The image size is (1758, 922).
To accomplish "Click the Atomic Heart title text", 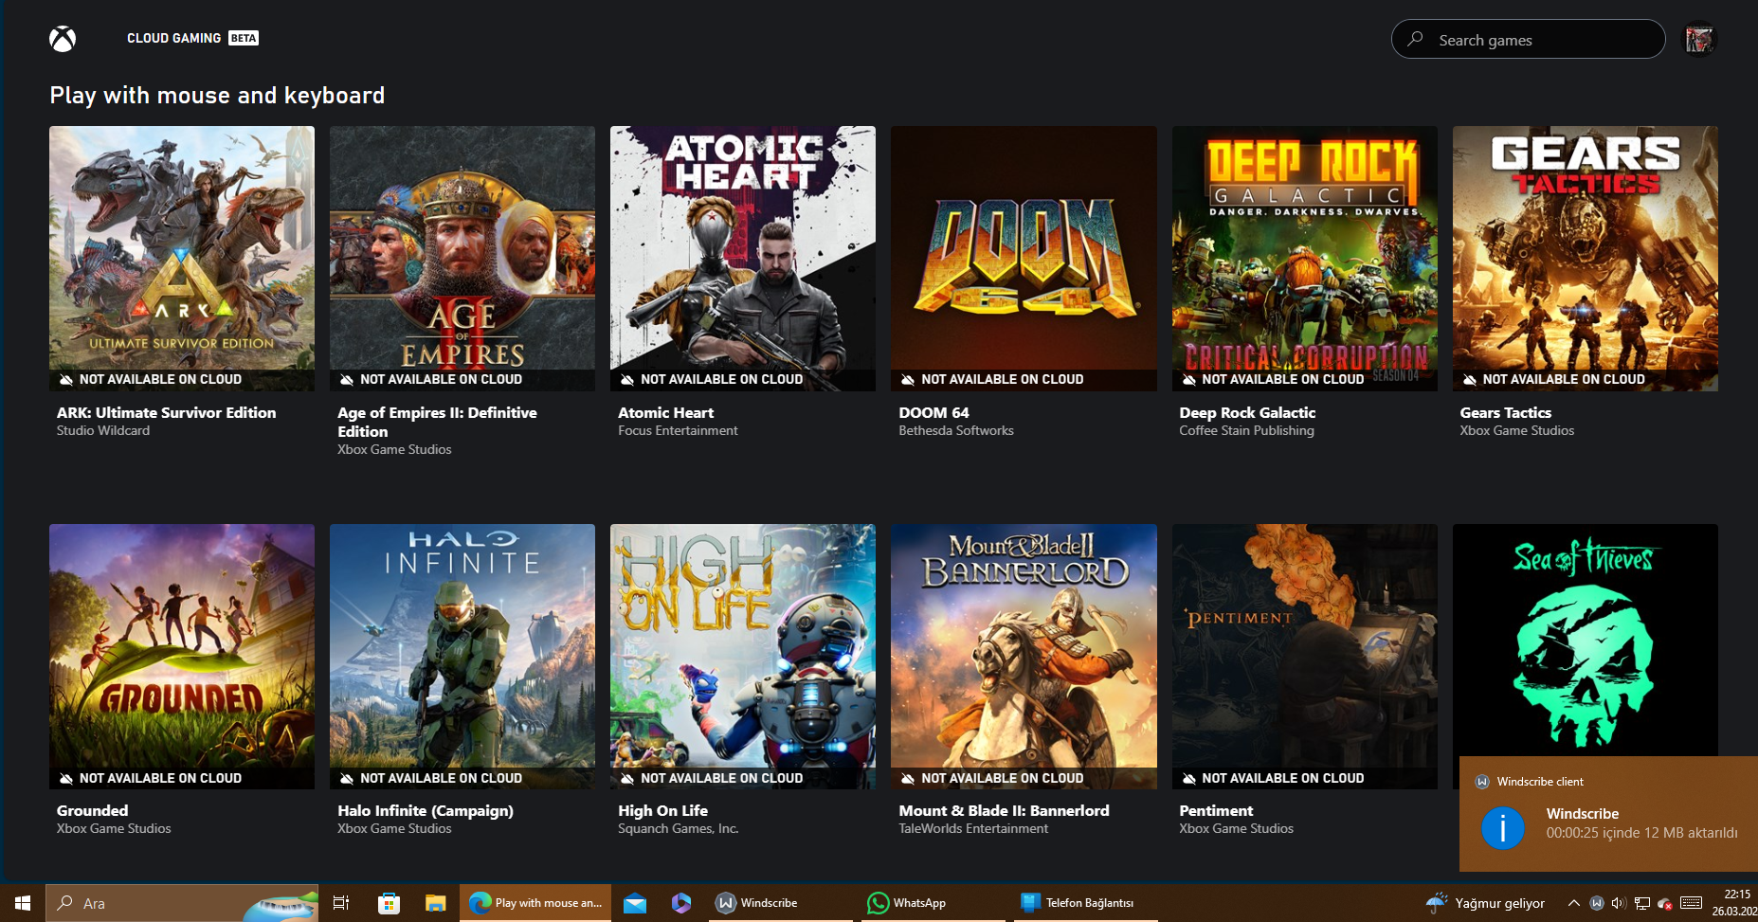I will (x=665, y=412).
